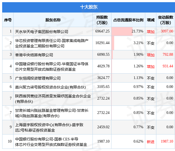175x151 pixels.
Task: Select 华芯投资管理有限责任公司 shareholder row name
Action: [52, 43]
